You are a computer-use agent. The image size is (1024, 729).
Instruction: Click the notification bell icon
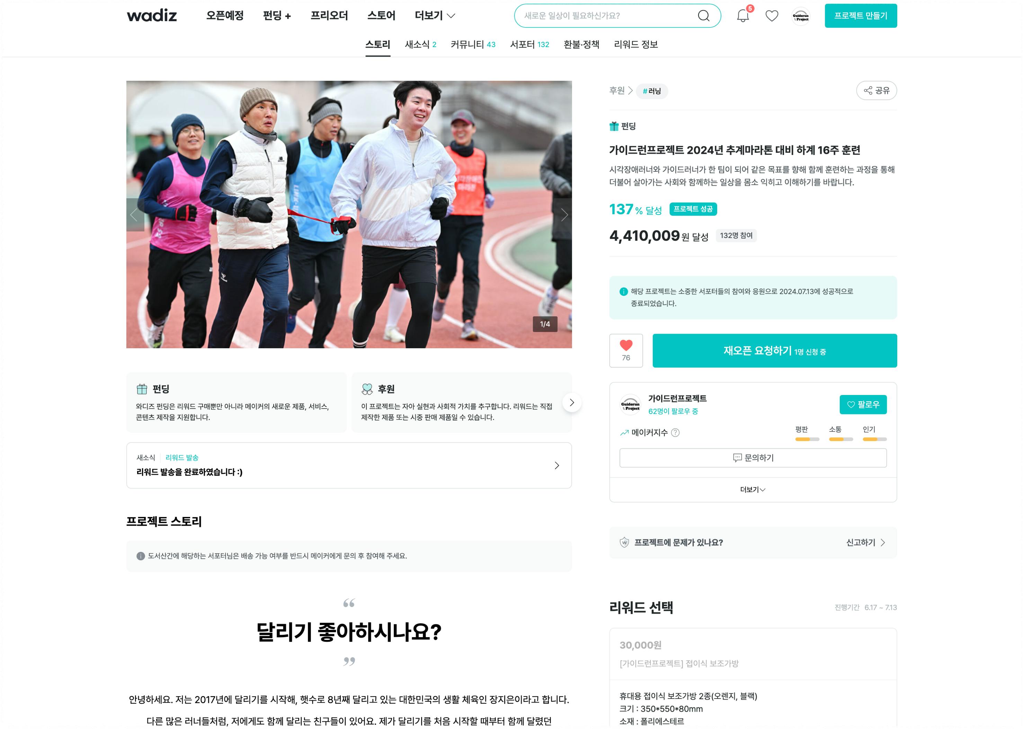coord(743,16)
